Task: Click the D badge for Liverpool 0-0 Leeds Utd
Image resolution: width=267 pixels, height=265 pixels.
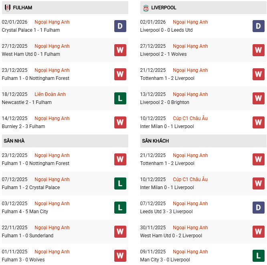Action: [259, 26]
